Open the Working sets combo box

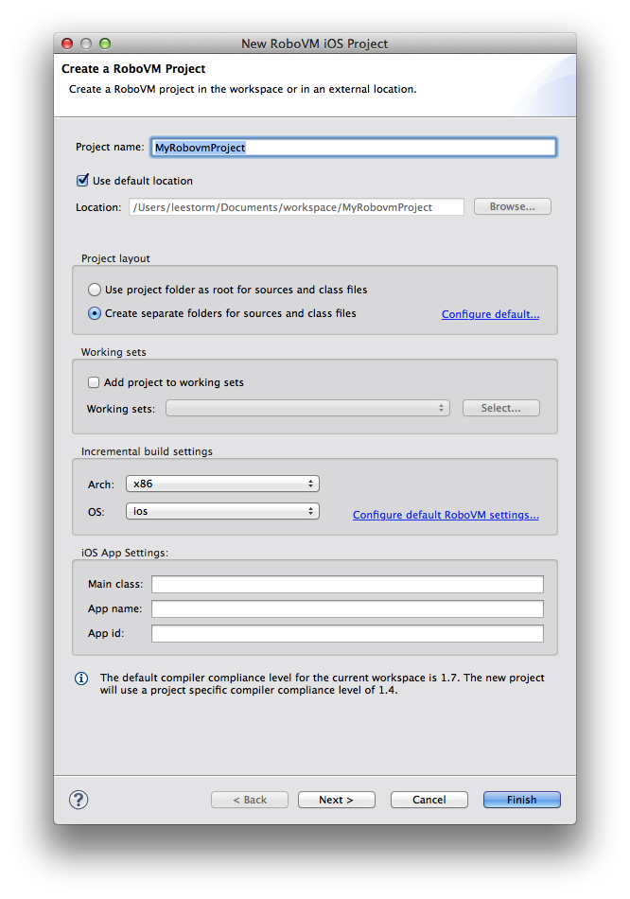[x=307, y=408]
